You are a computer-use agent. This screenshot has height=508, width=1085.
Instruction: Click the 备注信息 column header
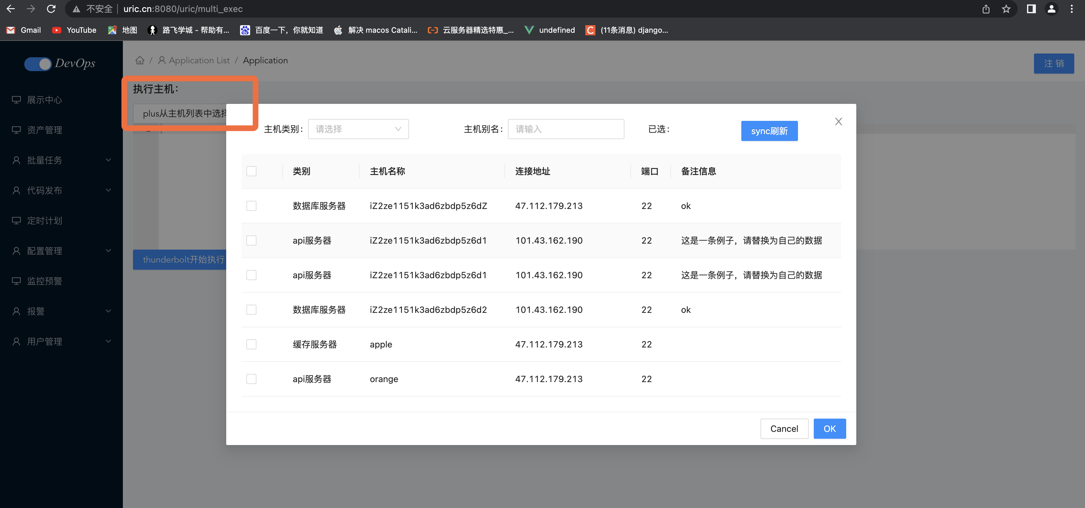point(699,171)
